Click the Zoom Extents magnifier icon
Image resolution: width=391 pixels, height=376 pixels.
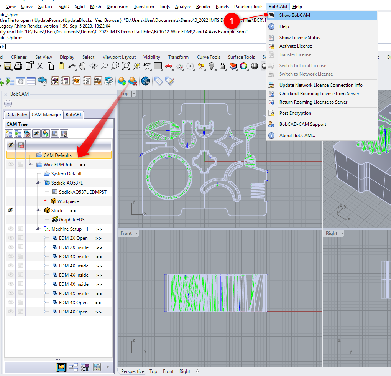coord(126,66)
